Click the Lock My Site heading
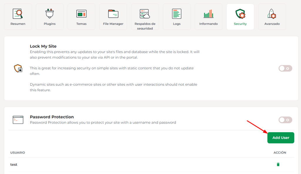 pyautogui.click(x=43, y=46)
